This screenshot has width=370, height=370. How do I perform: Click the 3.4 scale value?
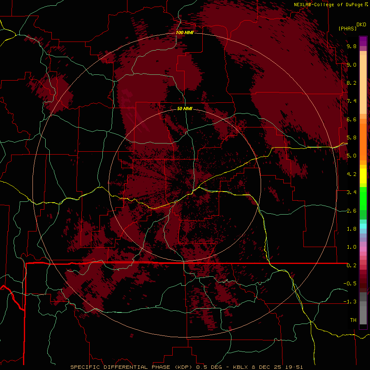[351, 192]
